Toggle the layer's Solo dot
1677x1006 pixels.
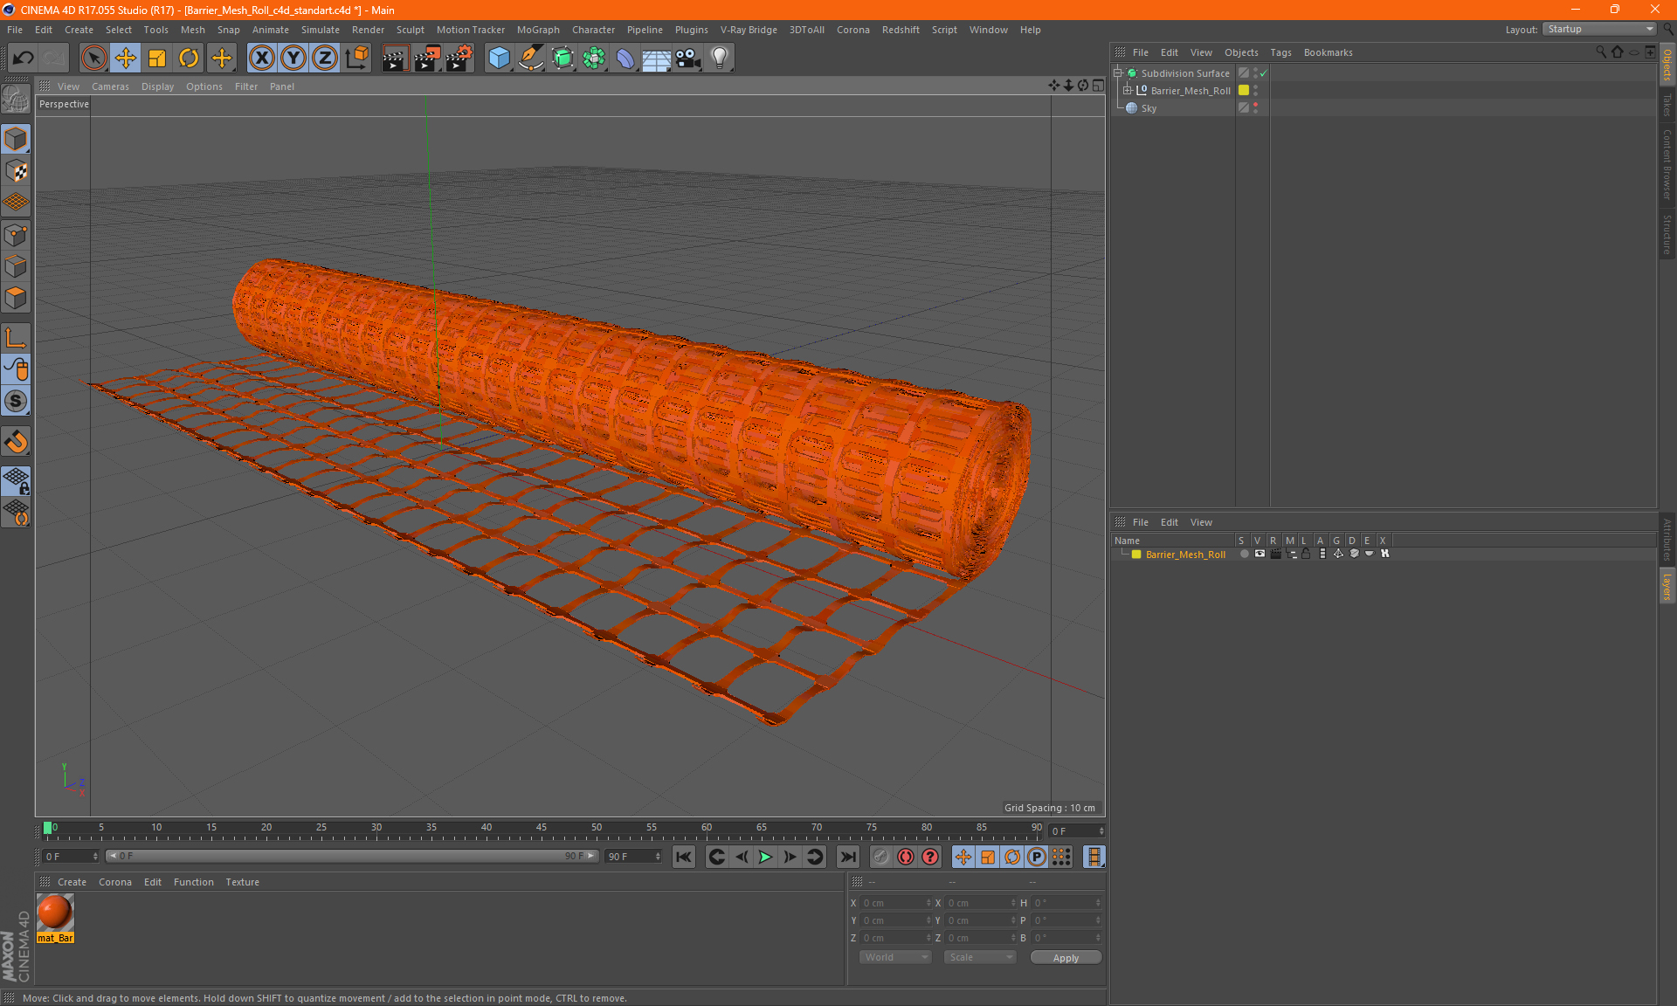point(1244,554)
